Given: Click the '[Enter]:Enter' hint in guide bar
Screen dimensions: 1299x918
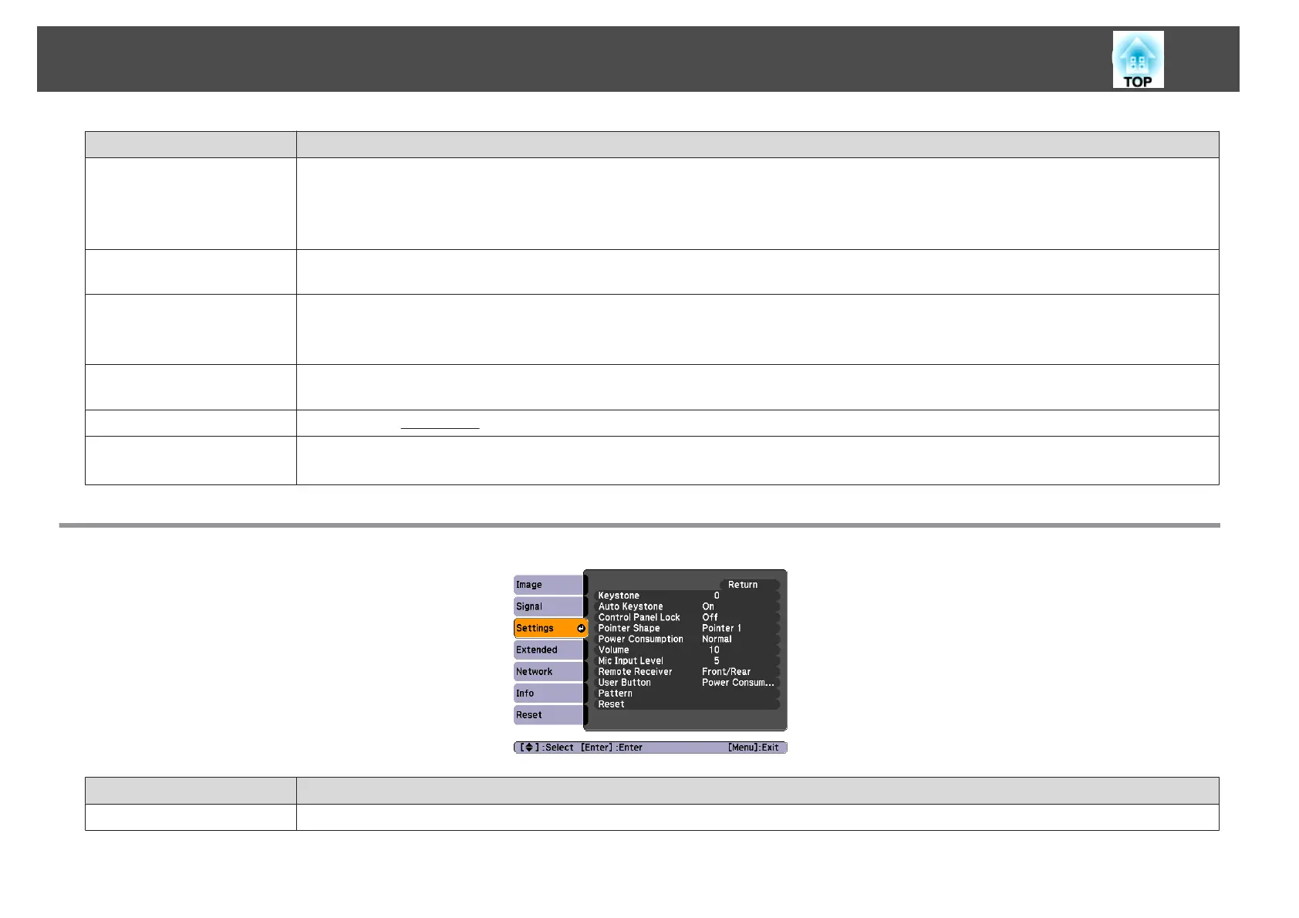Looking at the screenshot, I should 612,747.
